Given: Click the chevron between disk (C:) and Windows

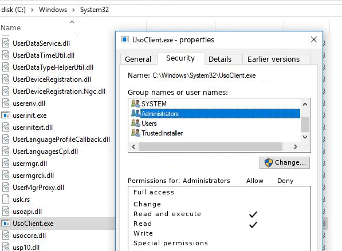Looking at the screenshot, I should point(32,10).
